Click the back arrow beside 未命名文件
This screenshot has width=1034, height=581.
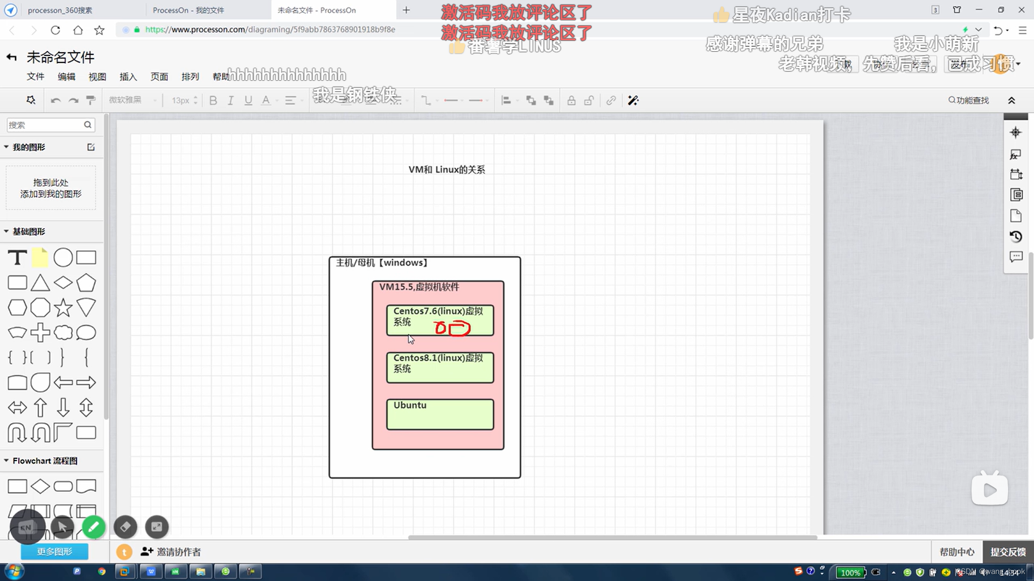[11, 57]
